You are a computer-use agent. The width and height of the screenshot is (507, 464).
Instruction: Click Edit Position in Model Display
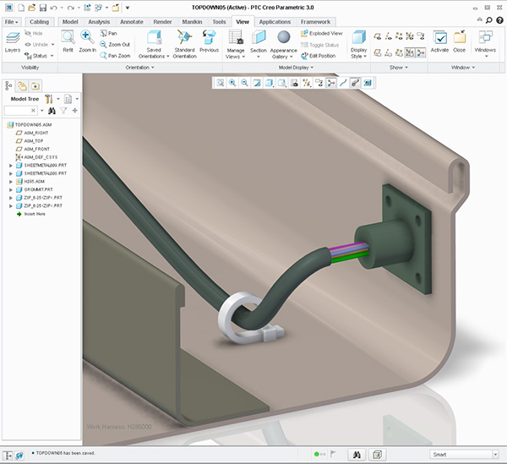pos(320,55)
